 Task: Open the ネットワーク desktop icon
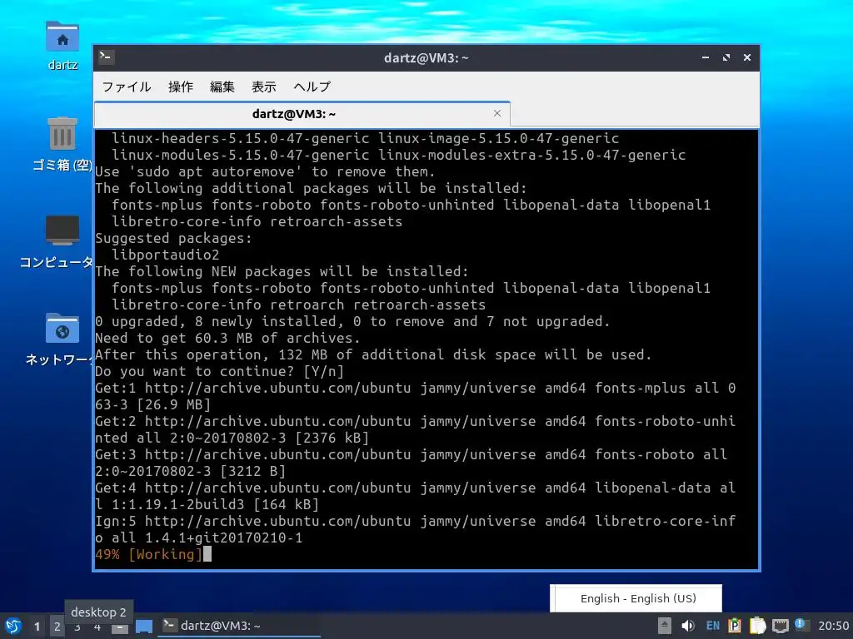point(59,339)
